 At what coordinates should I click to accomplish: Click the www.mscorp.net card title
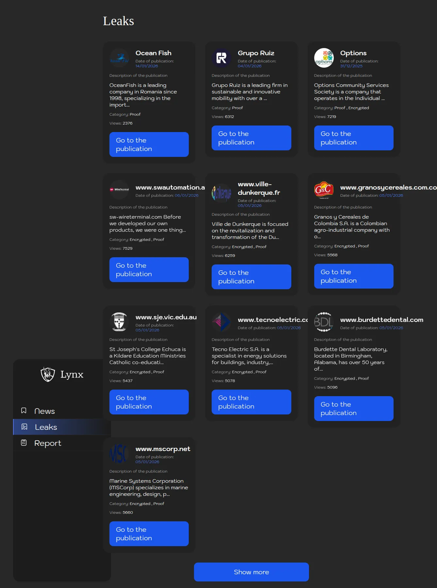pyautogui.click(x=163, y=449)
